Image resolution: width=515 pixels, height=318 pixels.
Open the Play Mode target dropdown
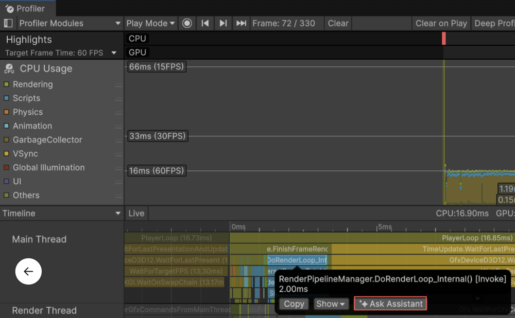[x=150, y=23]
